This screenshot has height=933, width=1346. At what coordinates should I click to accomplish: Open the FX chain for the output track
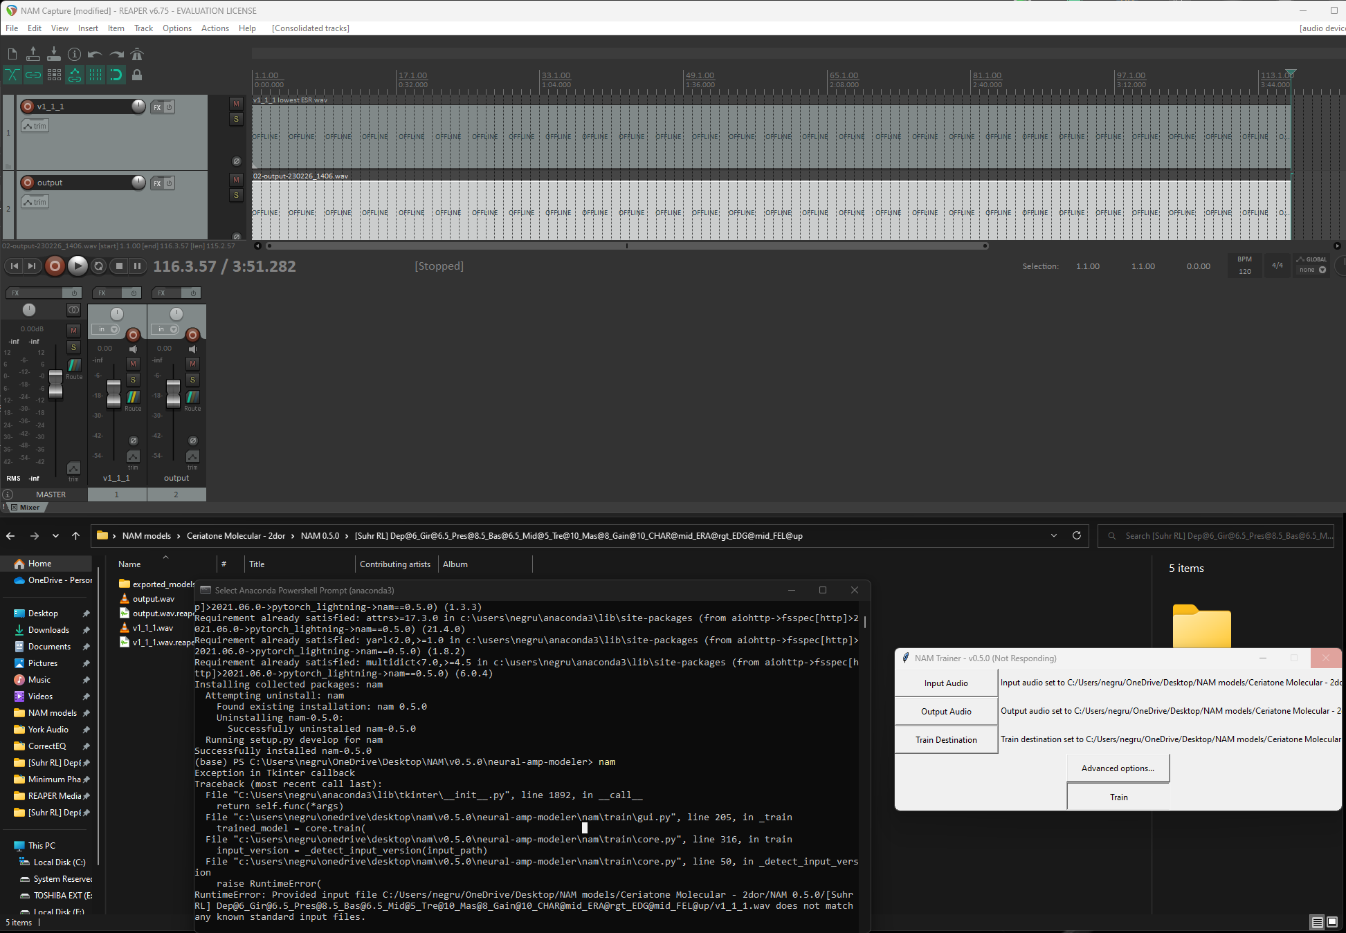[156, 183]
